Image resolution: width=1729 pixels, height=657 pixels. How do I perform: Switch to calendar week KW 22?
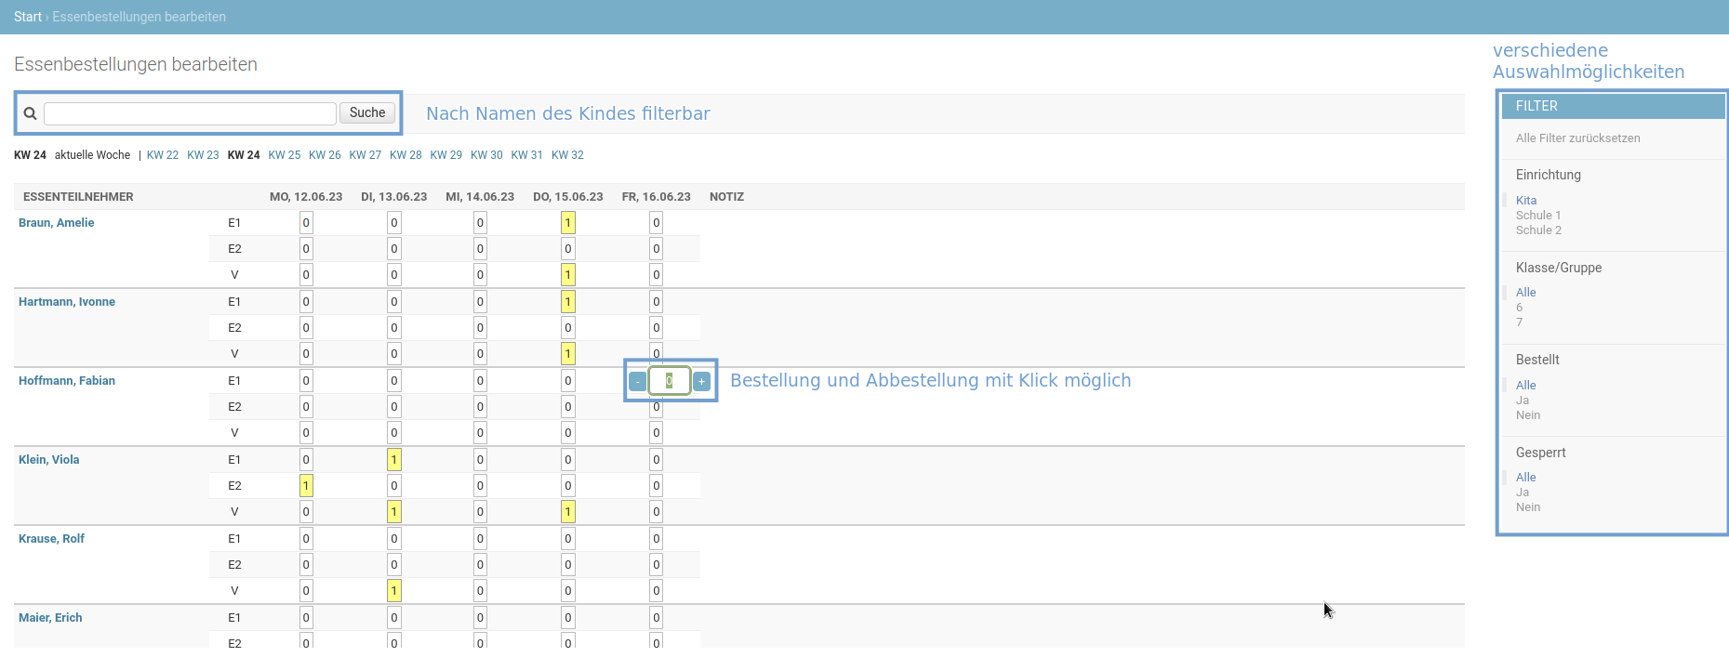163,155
